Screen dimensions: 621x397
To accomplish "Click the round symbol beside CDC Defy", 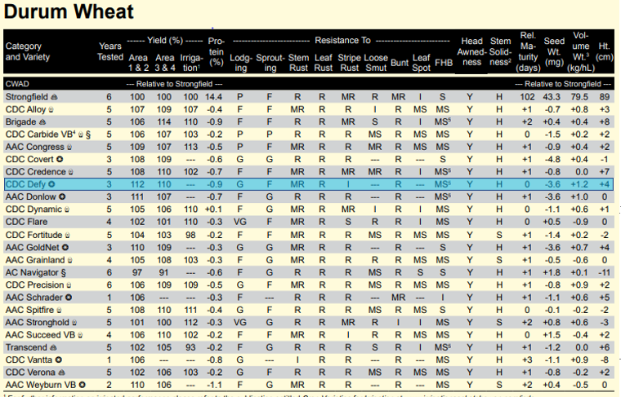I will click(x=51, y=184).
